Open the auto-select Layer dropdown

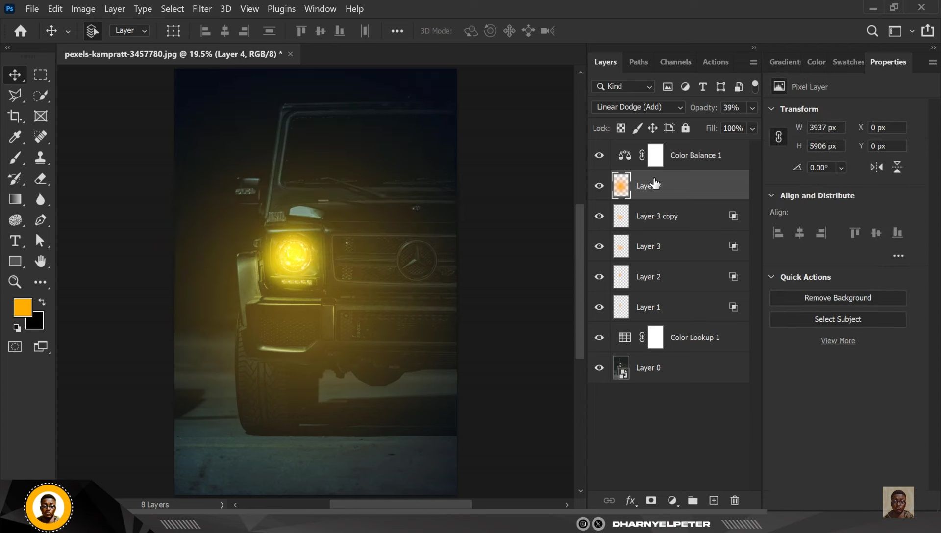(130, 31)
